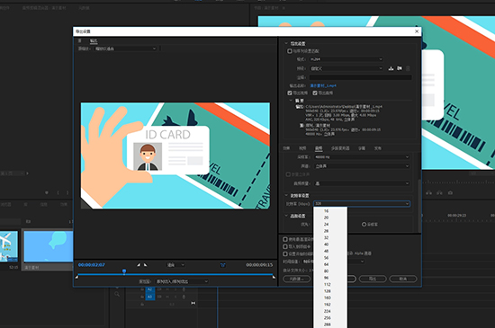Toggle the Export Video checkbox
Image resolution: width=495 pixels, height=328 pixels.
click(x=290, y=93)
